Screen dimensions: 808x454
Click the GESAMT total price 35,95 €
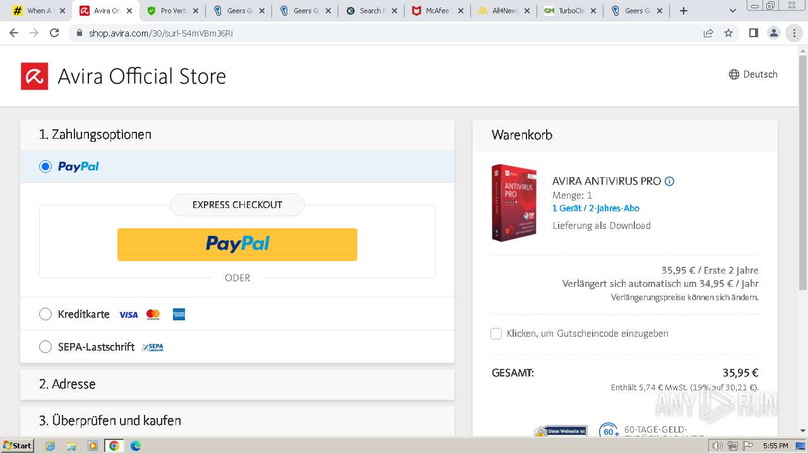pos(740,373)
